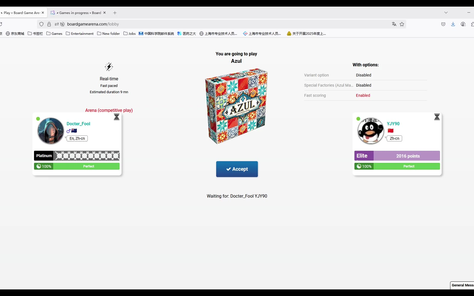Click the Waiting for: Docter_Fool YJY90 text

tap(237, 196)
